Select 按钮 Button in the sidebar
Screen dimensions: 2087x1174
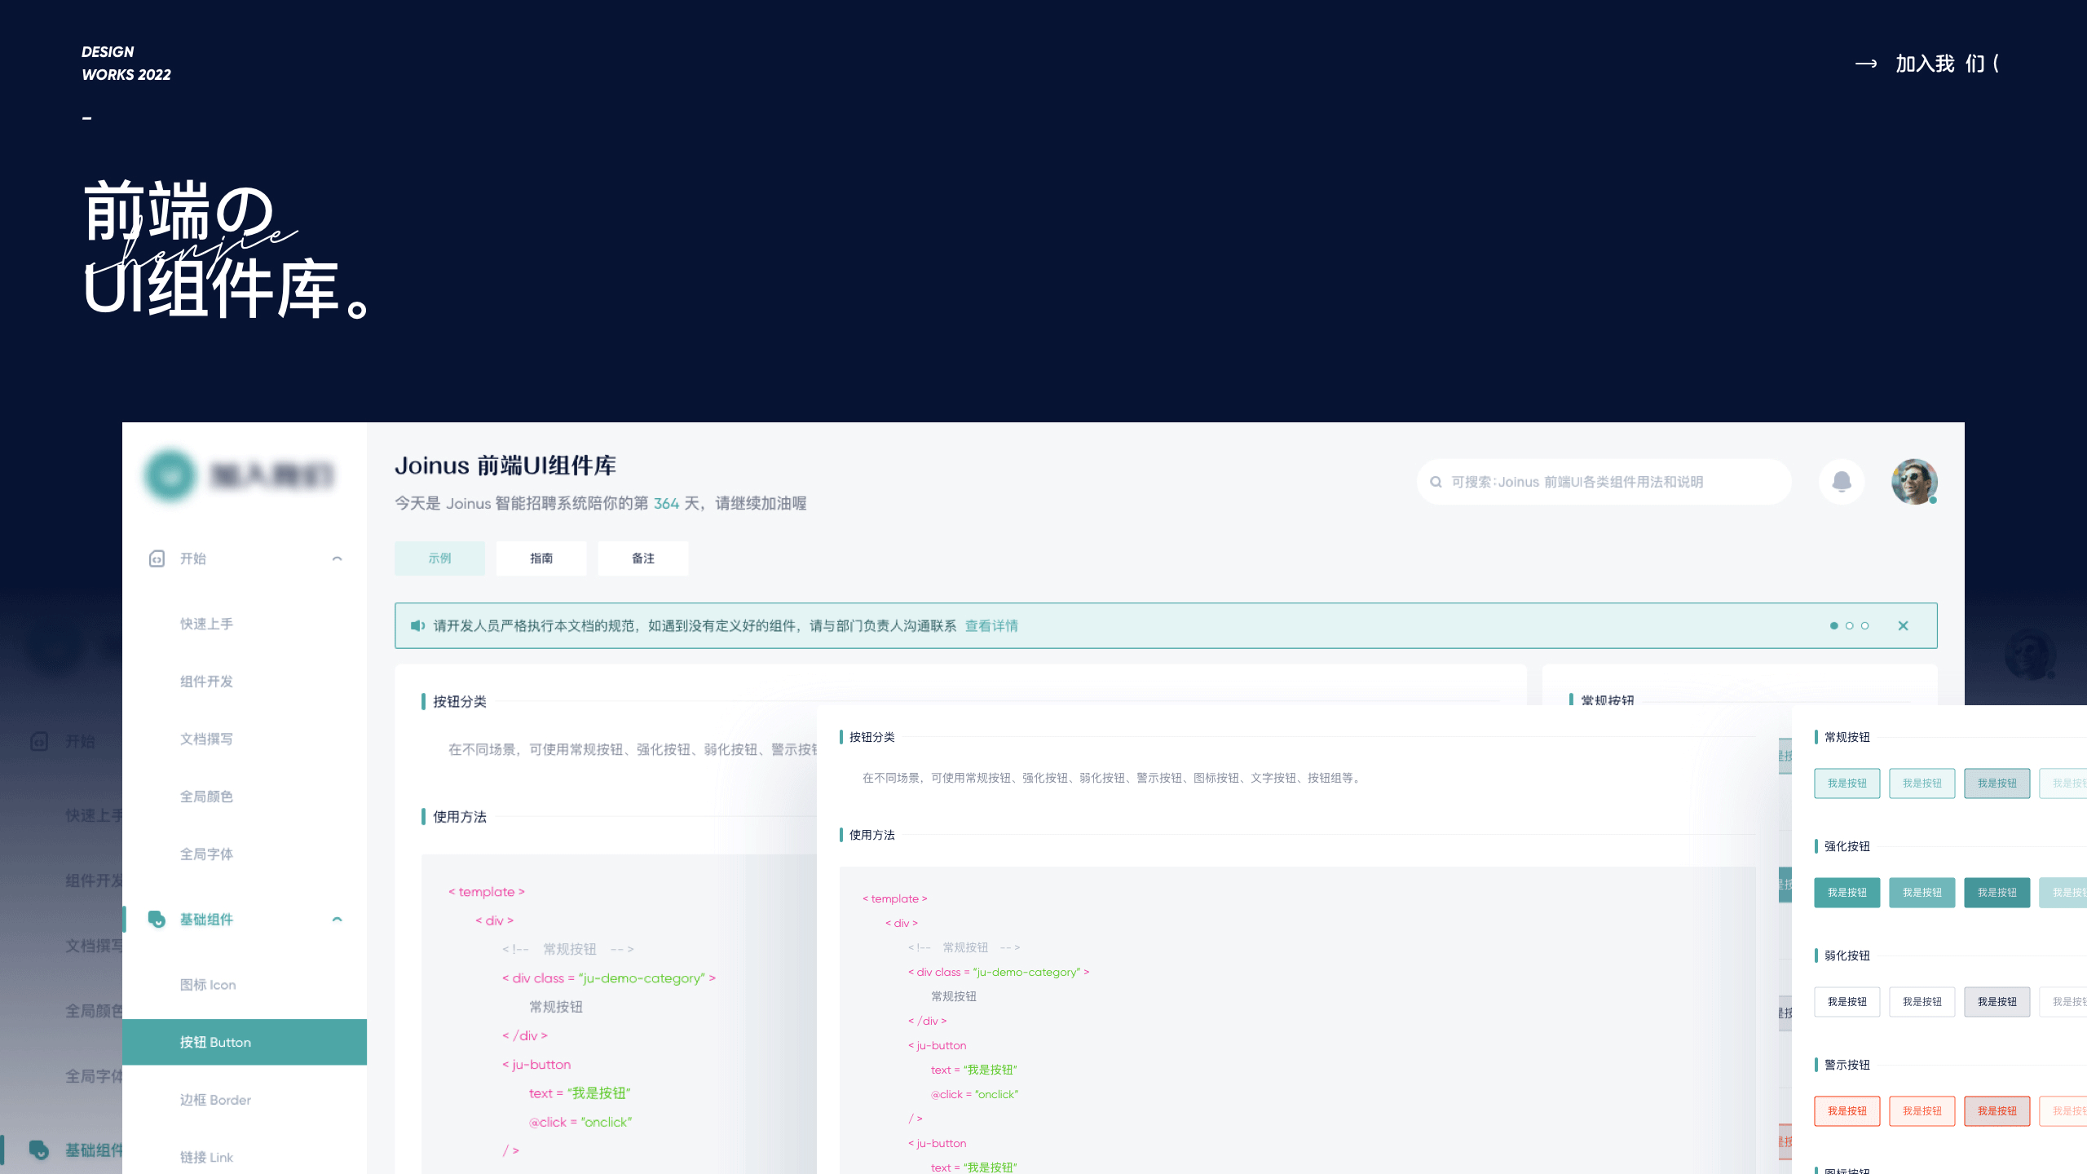[245, 1042]
